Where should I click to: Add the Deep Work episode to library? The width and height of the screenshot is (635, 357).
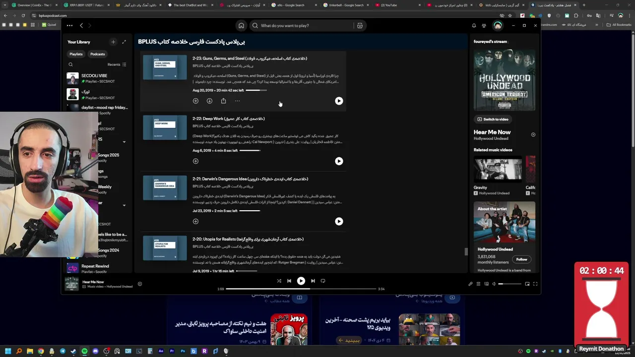(x=195, y=161)
